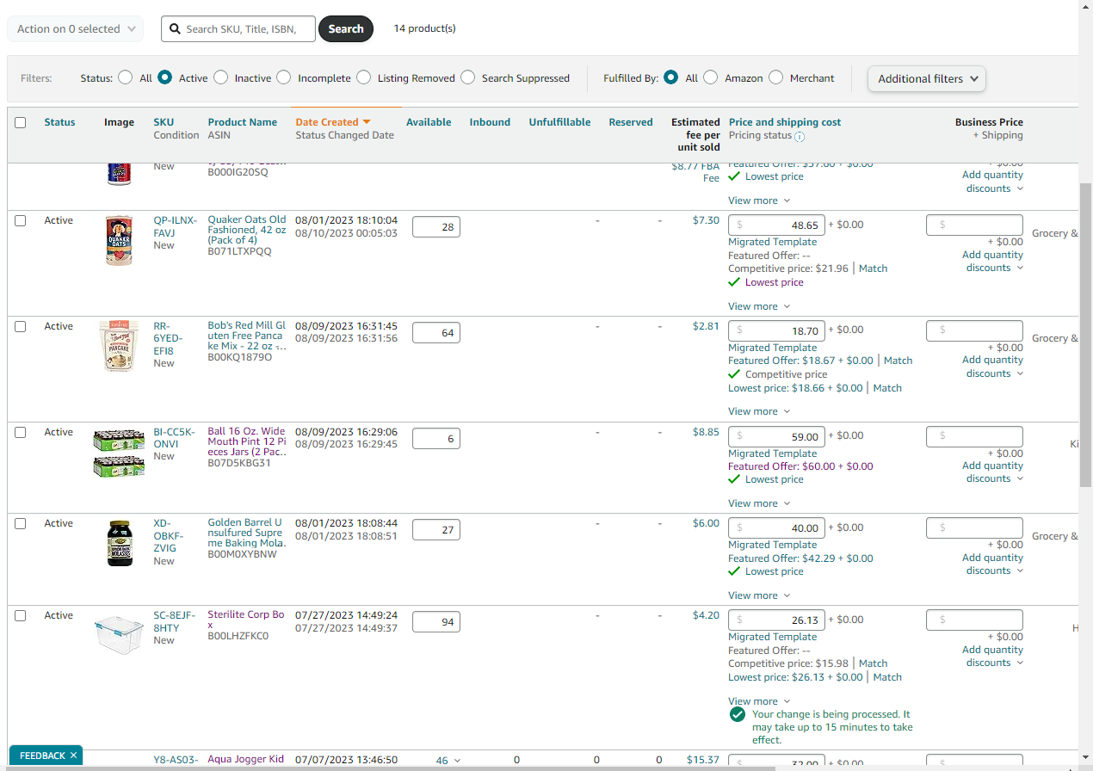Screen dimensions: 1093x771
Task: Toggle the select-all header checkbox
Action: click(x=21, y=123)
